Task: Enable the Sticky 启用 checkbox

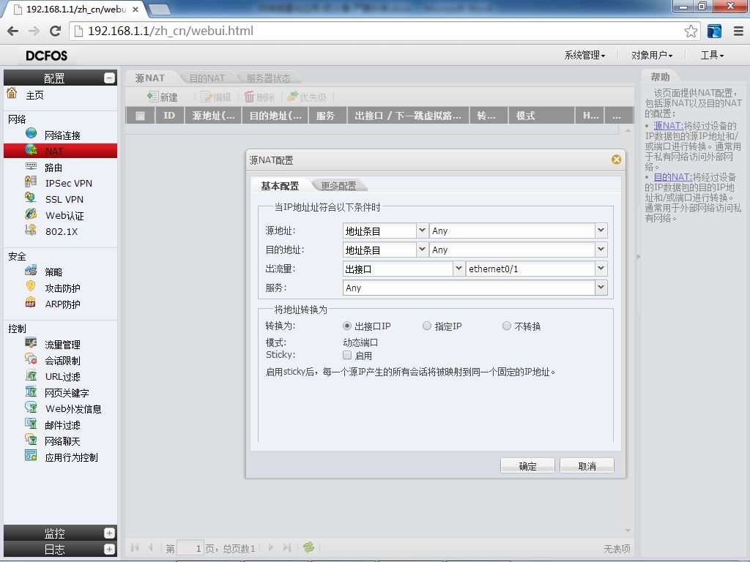Action: [x=347, y=355]
